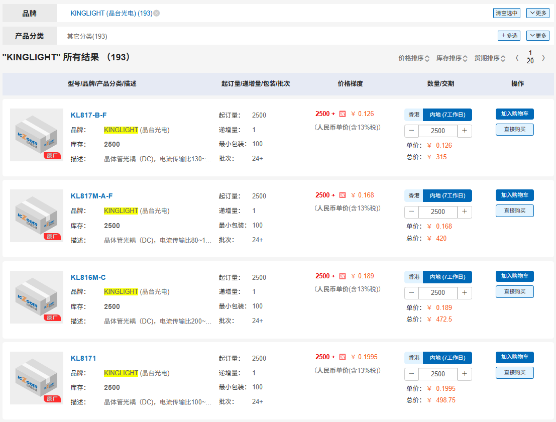Viewport: 556px width, 422px height.
Task: Click the discount icon beside ¥0.189 price
Action: click(342, 276)
